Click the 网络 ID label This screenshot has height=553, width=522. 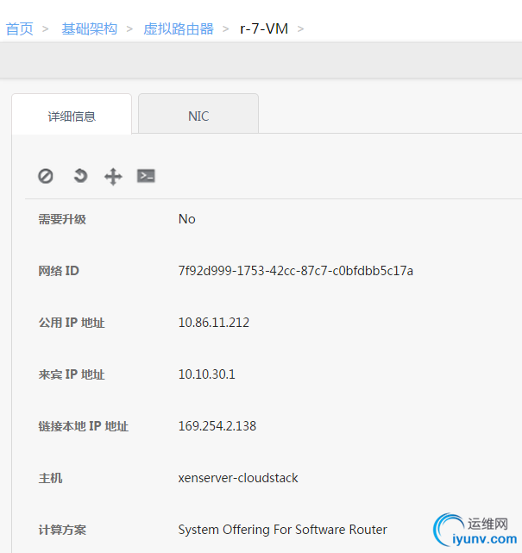tap(59, 271)
